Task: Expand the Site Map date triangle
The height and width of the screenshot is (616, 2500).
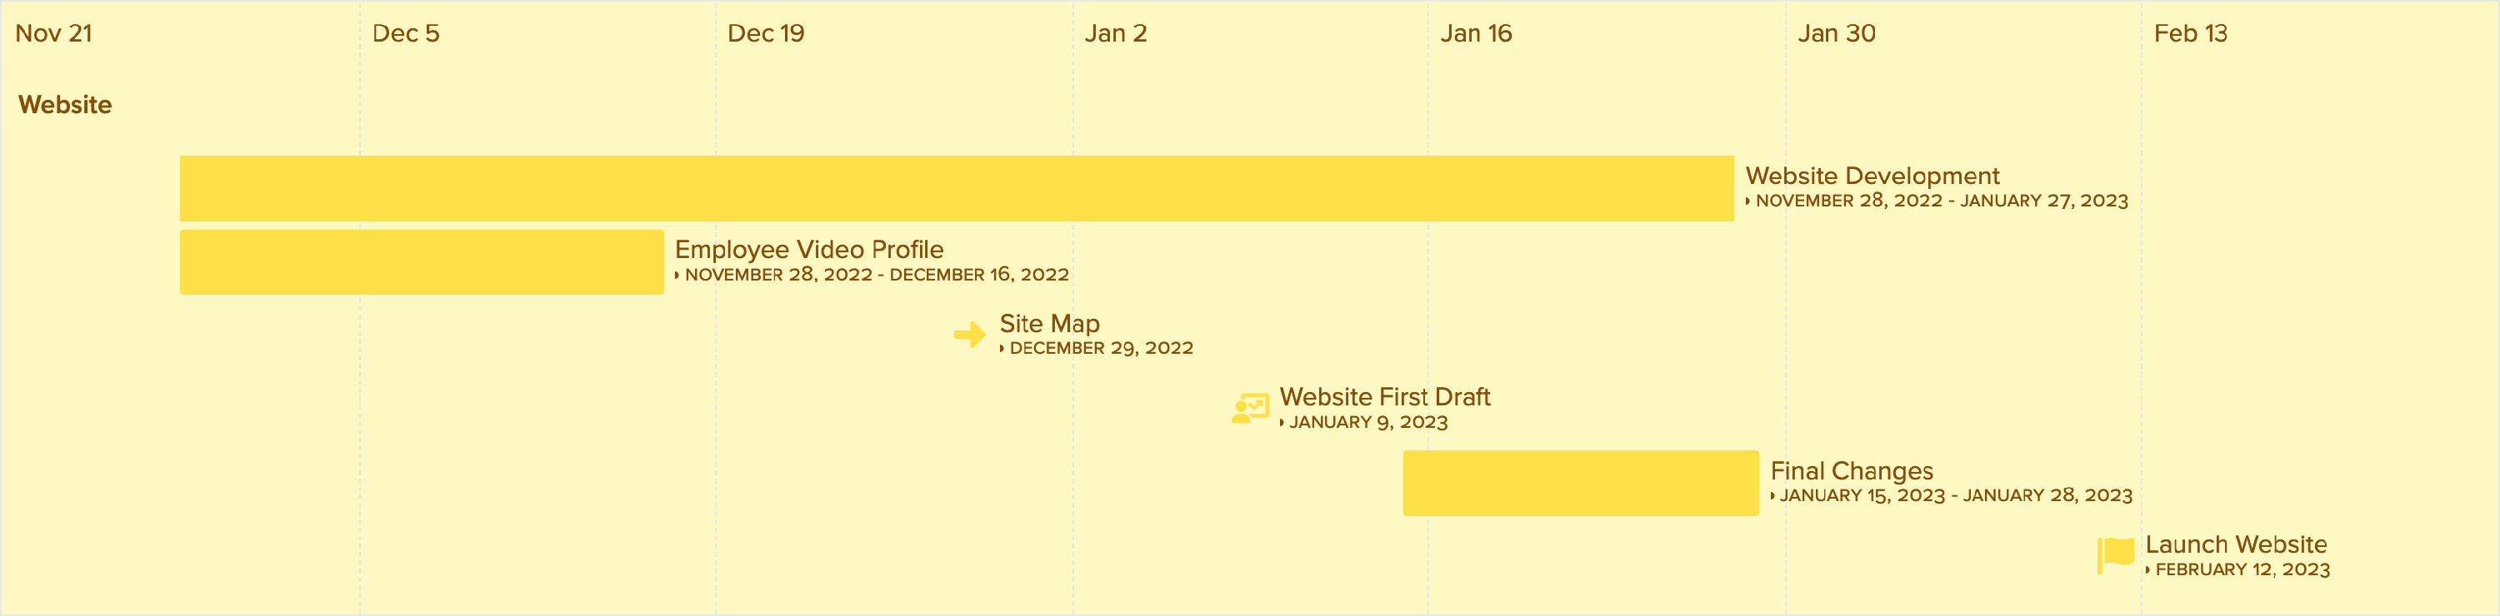Action: click(1002, 350)
